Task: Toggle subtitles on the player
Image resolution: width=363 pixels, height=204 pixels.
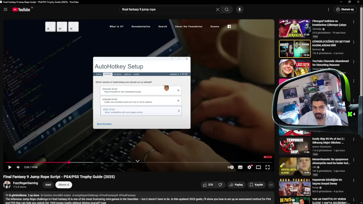Action: point(240,167)
